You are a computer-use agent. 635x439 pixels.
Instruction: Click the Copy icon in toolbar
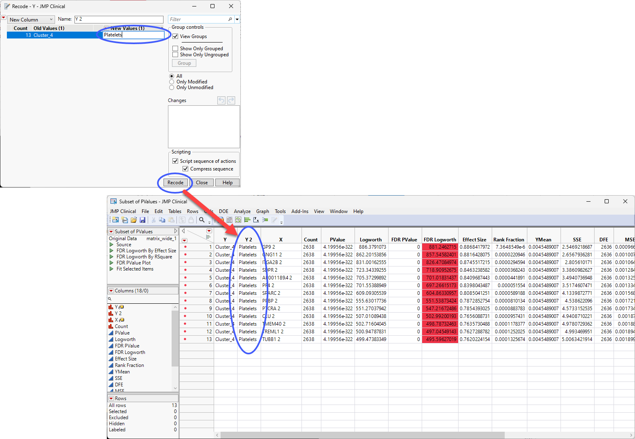[x=162, y=220]
